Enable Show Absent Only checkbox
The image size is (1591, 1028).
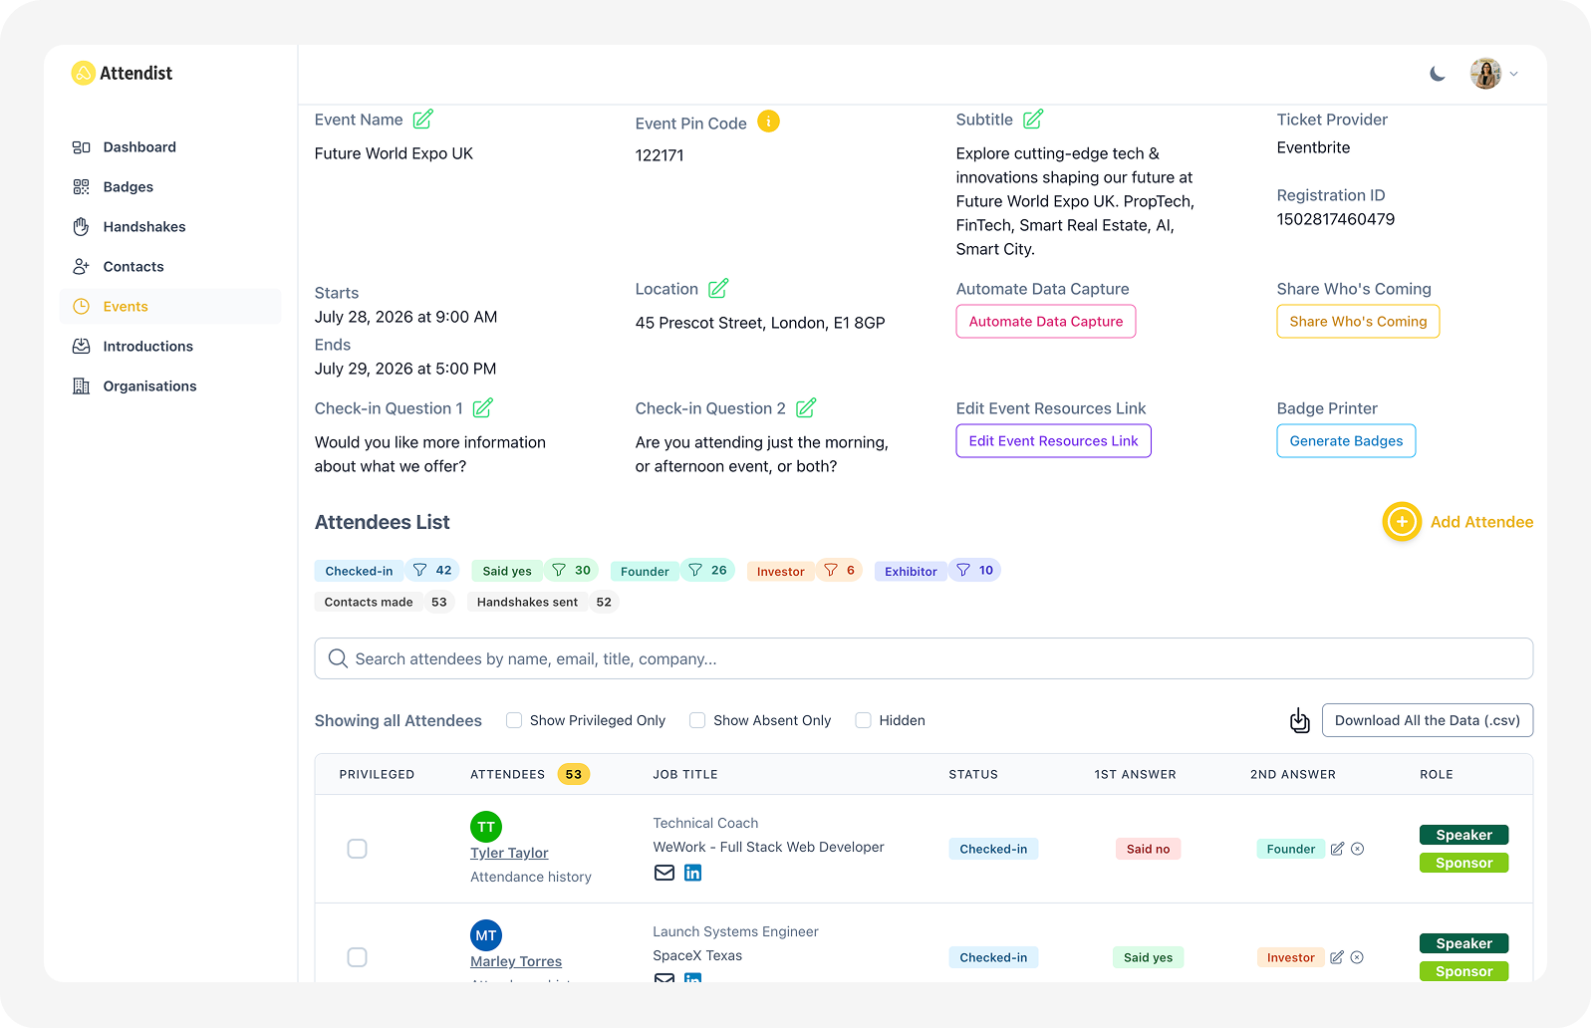[x=697, y=720]
